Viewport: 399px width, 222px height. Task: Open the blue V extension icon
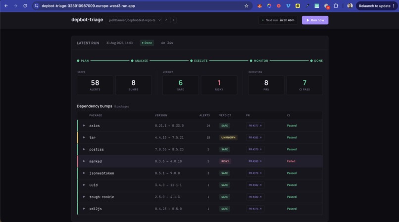tap(288, 6)
